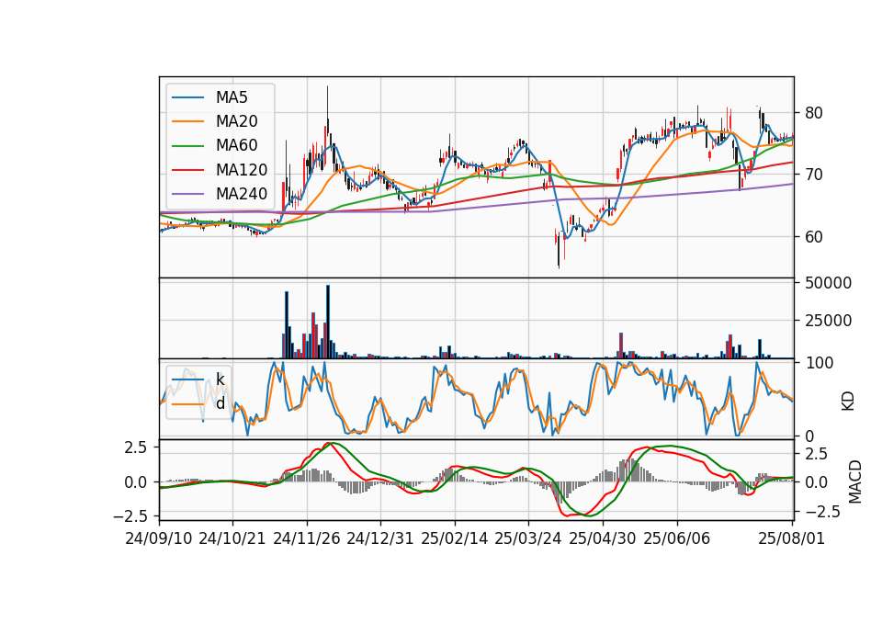Click the 25/06/06 date axis label
Viewport: 882px width, 634px height.
[677, 538]
